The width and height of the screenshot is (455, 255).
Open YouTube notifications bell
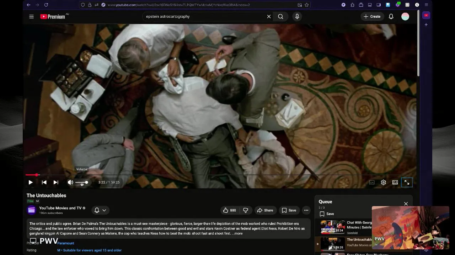[391, 16]
